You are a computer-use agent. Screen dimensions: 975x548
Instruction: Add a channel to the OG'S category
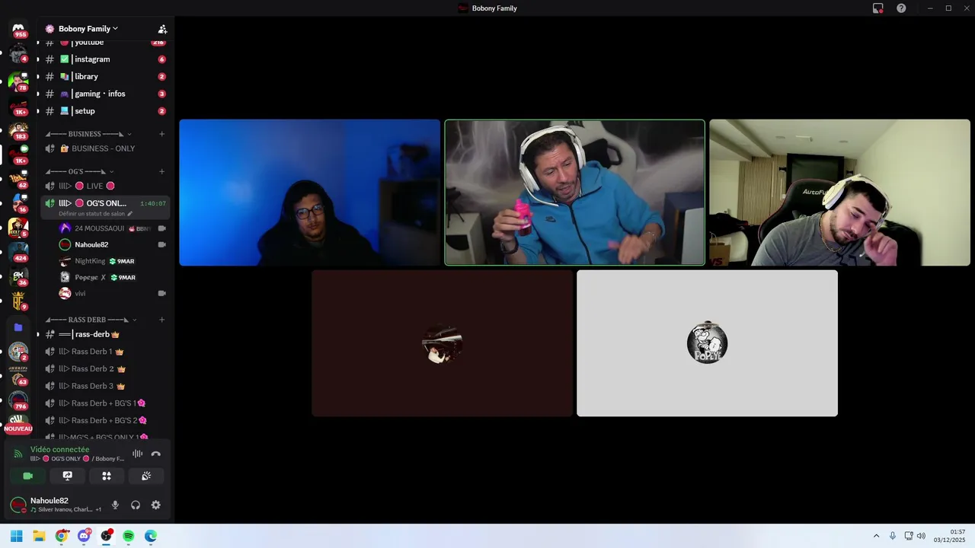coord(161,171)
